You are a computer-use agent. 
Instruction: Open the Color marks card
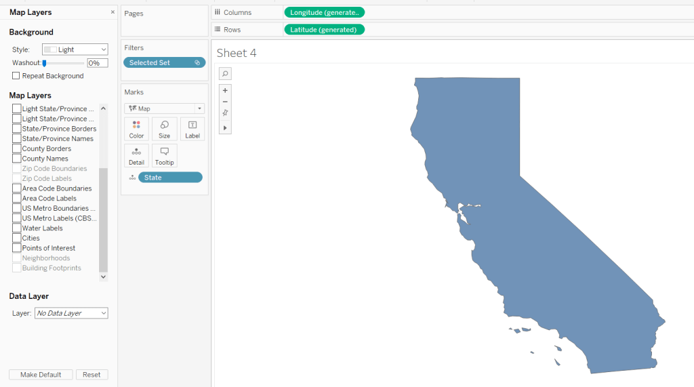[136, 129]
